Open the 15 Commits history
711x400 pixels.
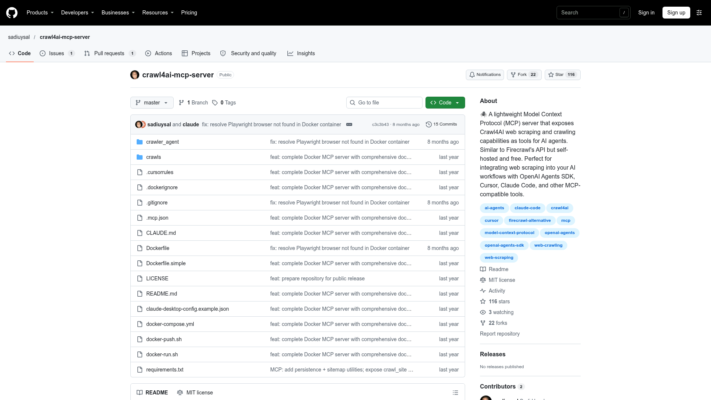(441, 124)
